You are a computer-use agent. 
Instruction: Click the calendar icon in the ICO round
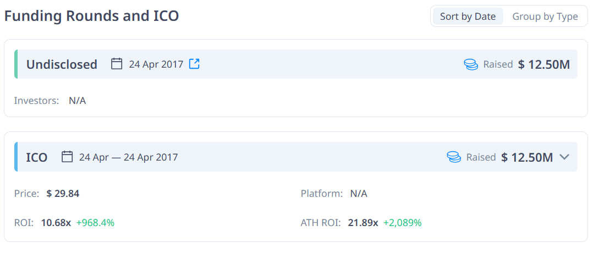point(67,157)
